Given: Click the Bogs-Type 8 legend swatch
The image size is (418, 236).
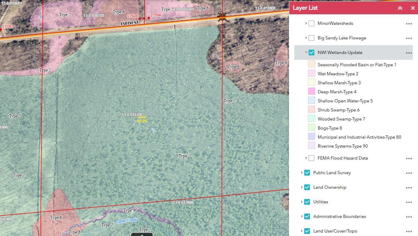Looking at the screenshot, I should pos(311,127).
